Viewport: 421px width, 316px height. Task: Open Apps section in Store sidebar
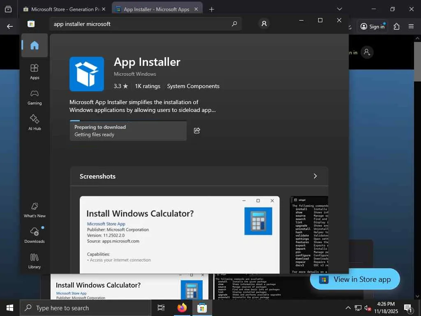35,72
